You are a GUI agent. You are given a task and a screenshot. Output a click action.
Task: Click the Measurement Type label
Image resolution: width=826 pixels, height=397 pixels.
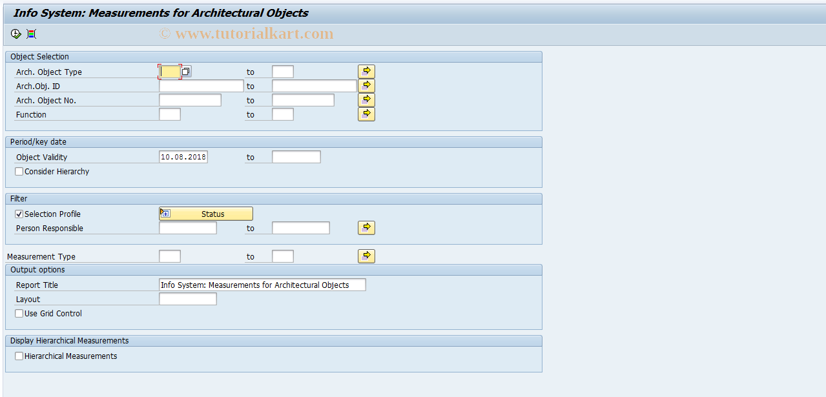[41, 257]
